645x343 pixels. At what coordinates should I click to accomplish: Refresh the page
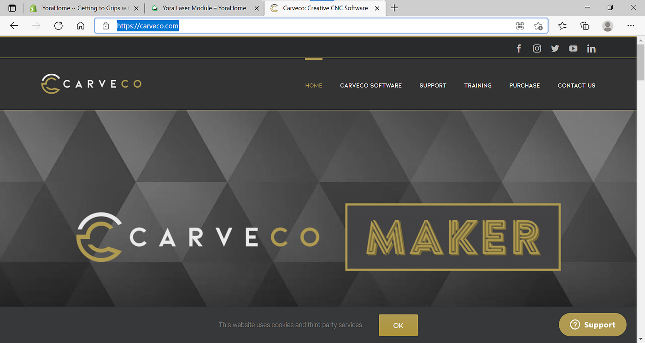click(58, 26)
